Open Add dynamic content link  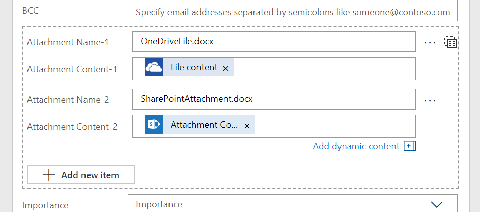pos(356,146)
